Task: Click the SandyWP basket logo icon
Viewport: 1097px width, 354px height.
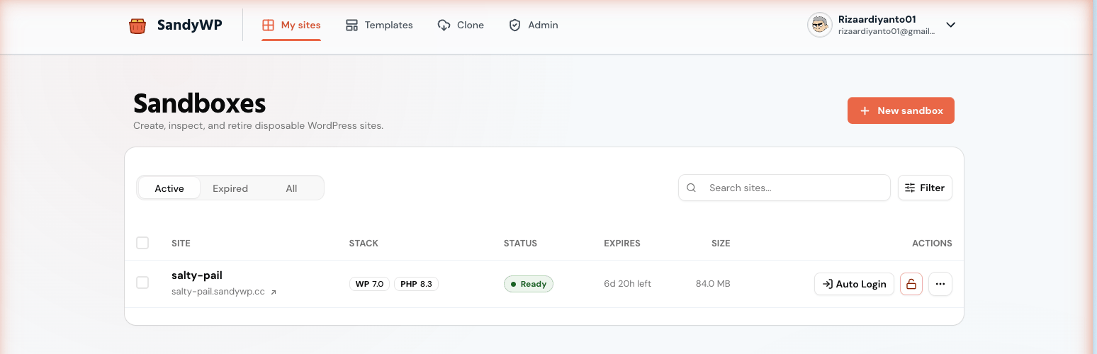Action: (x=137, y=25)
